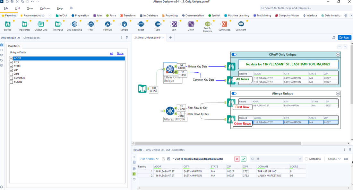
Task: Choose the Comment tool
Action: point(241,24)
